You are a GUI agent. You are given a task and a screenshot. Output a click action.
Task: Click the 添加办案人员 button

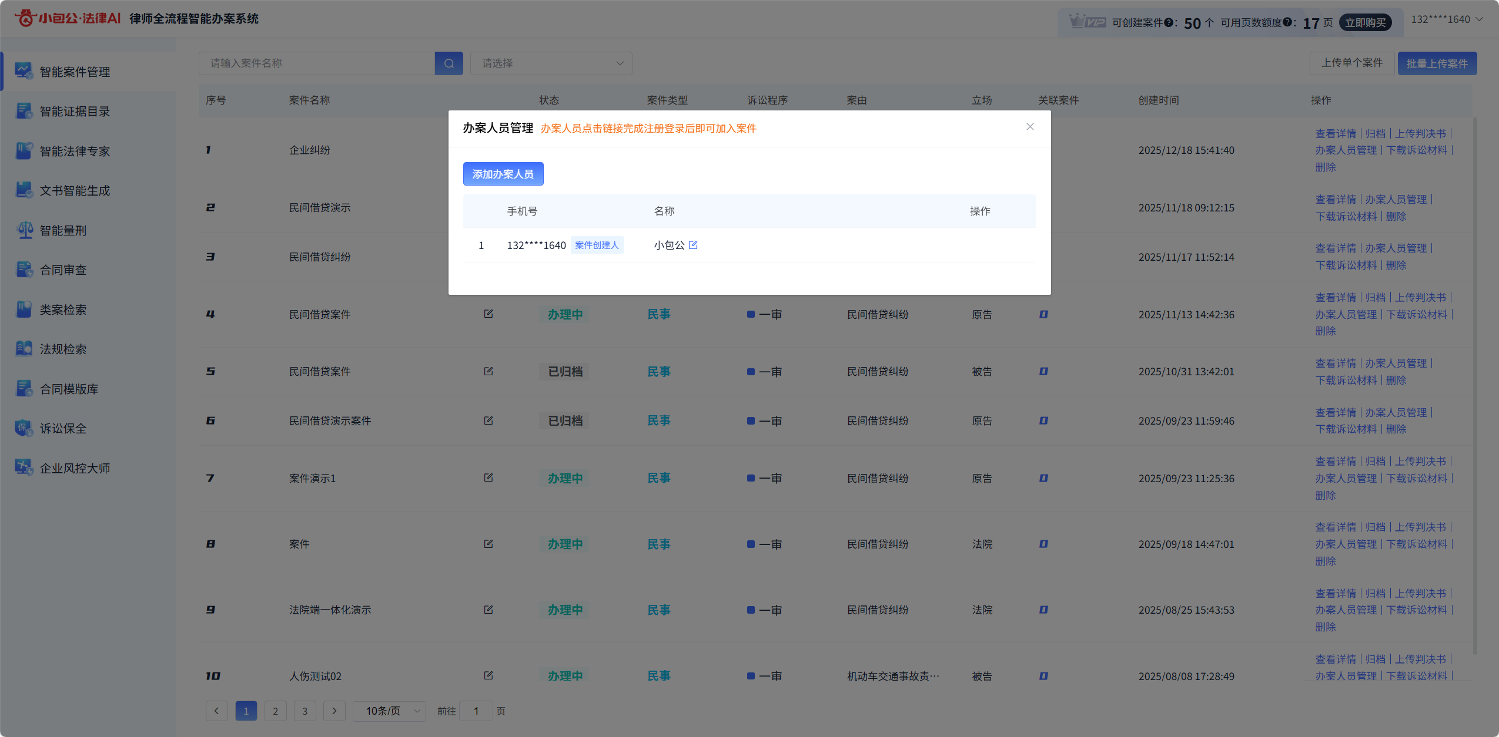pyautogui.click(x=503, y=174)
